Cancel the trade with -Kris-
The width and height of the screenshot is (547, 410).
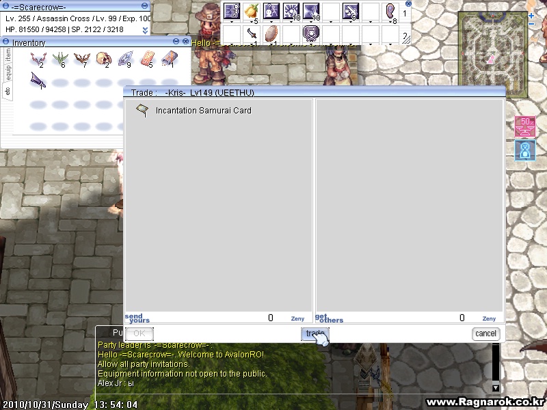coord(485,333)
